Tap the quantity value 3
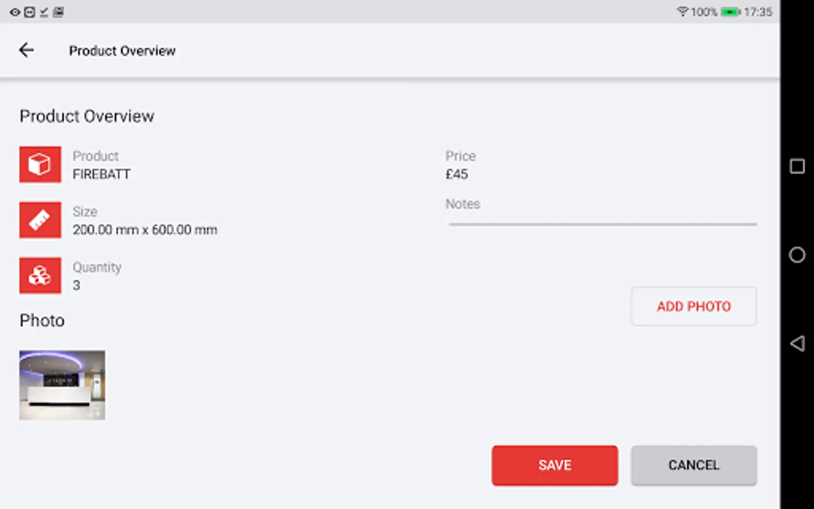The width and height of the screenshot is (814, 509). coord(76,285)
